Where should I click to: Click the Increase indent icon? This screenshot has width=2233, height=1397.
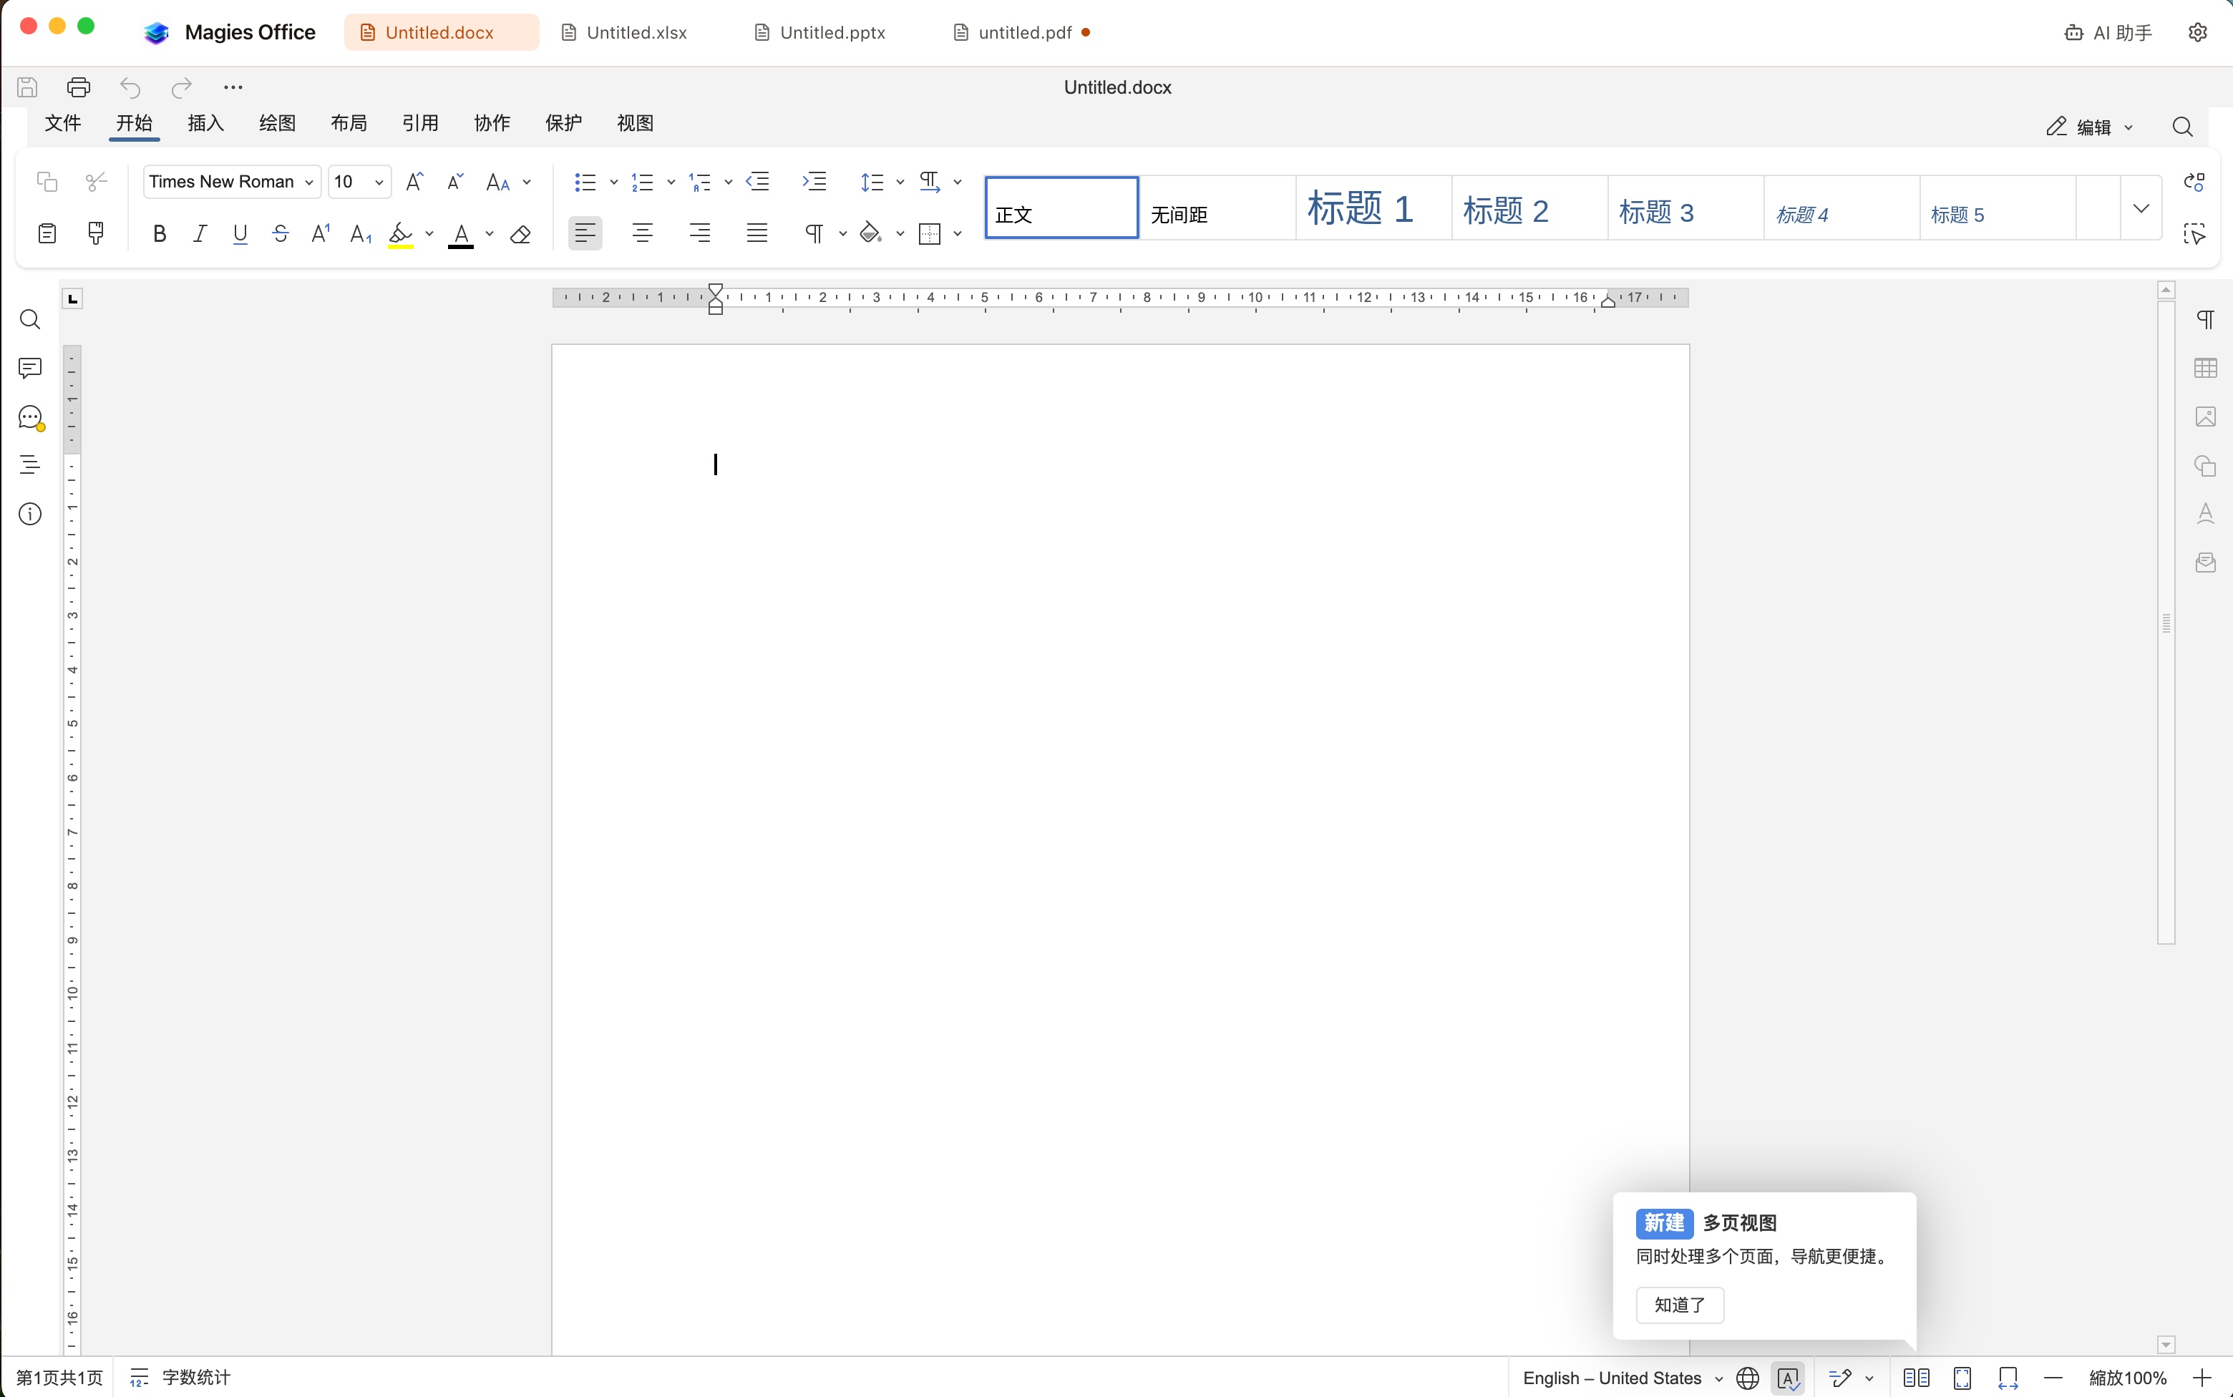point(814,182)
